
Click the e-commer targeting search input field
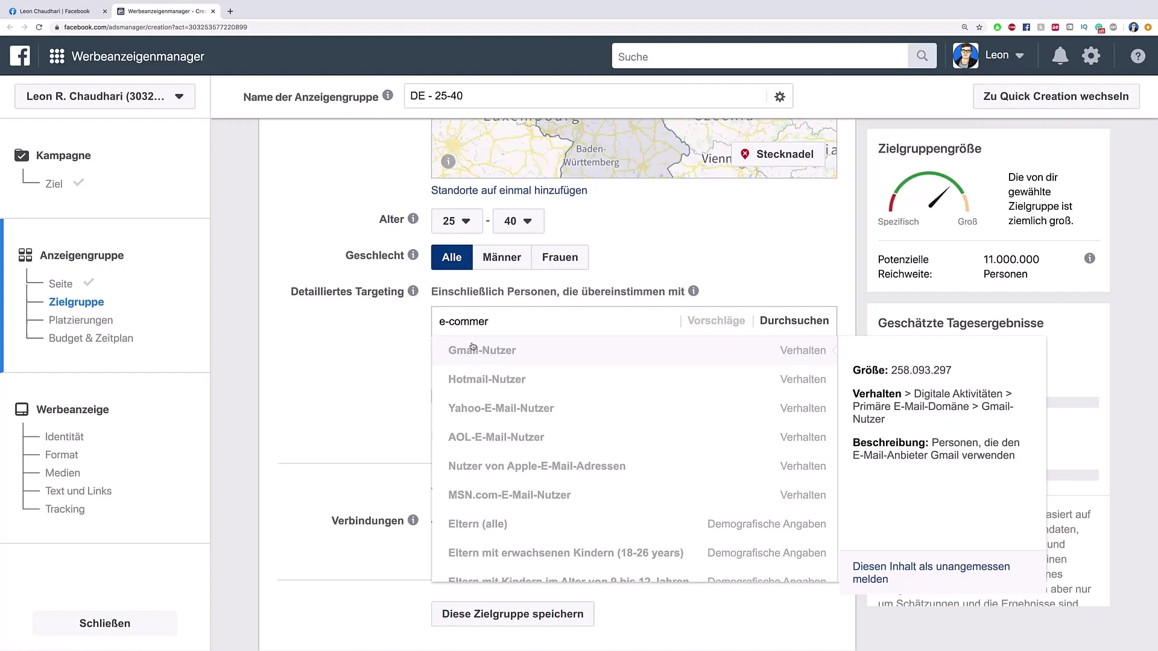coord(556,321)
